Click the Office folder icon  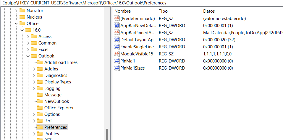tap(22, 23)
